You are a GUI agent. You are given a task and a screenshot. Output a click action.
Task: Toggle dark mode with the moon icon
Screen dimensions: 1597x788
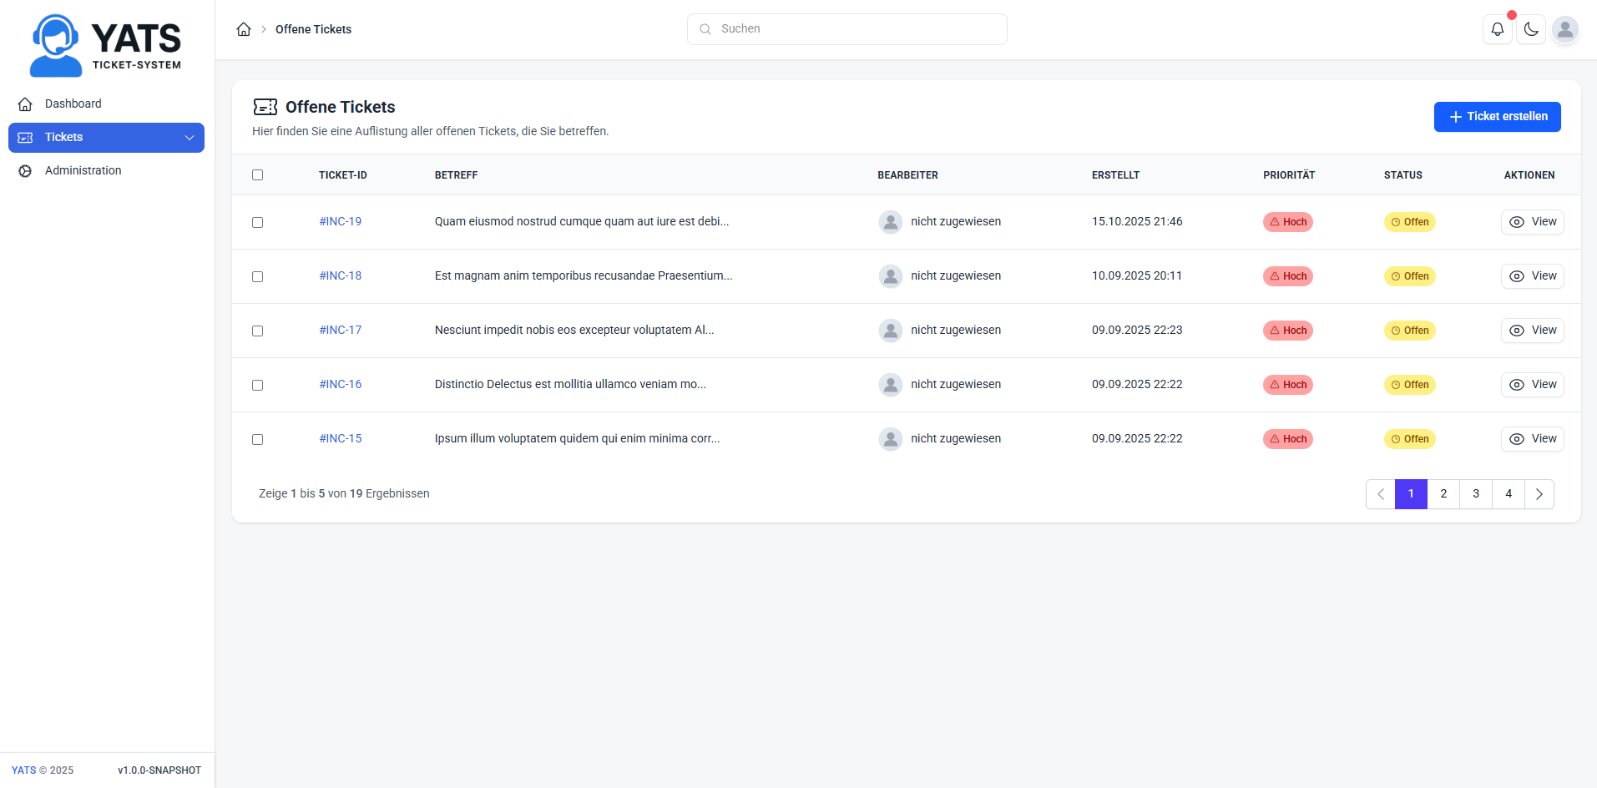coord(1531,28)
